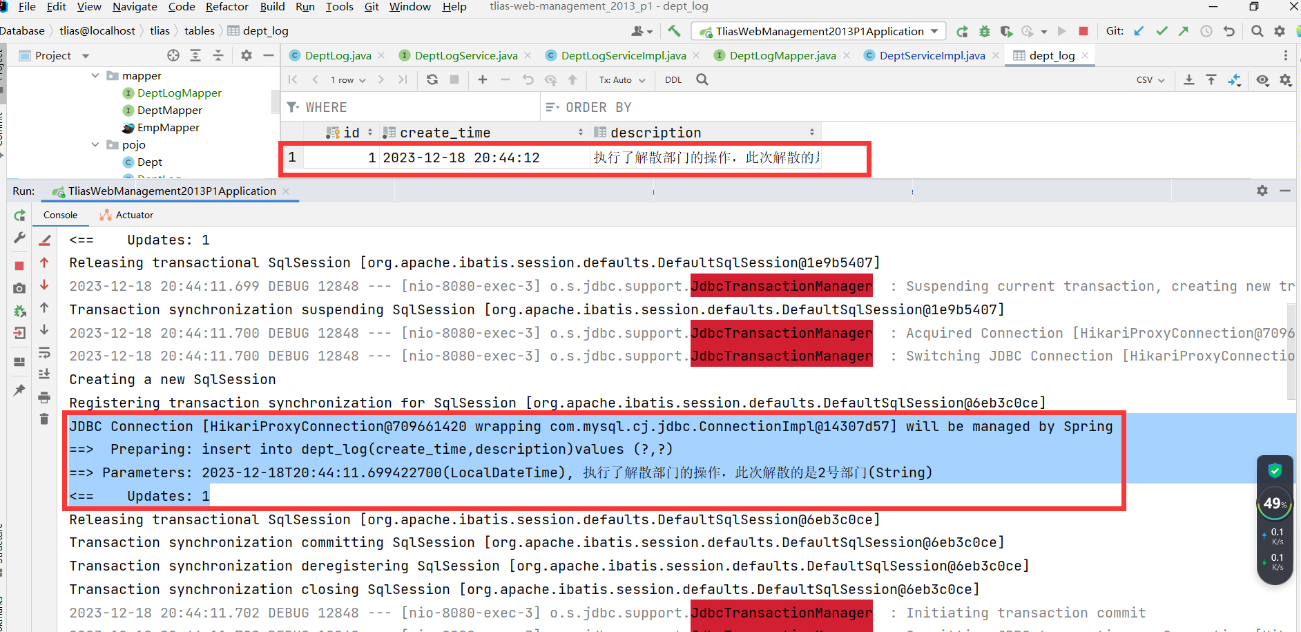
Task: Toggle soft-wrap in the console
Action: coord(44,352)
